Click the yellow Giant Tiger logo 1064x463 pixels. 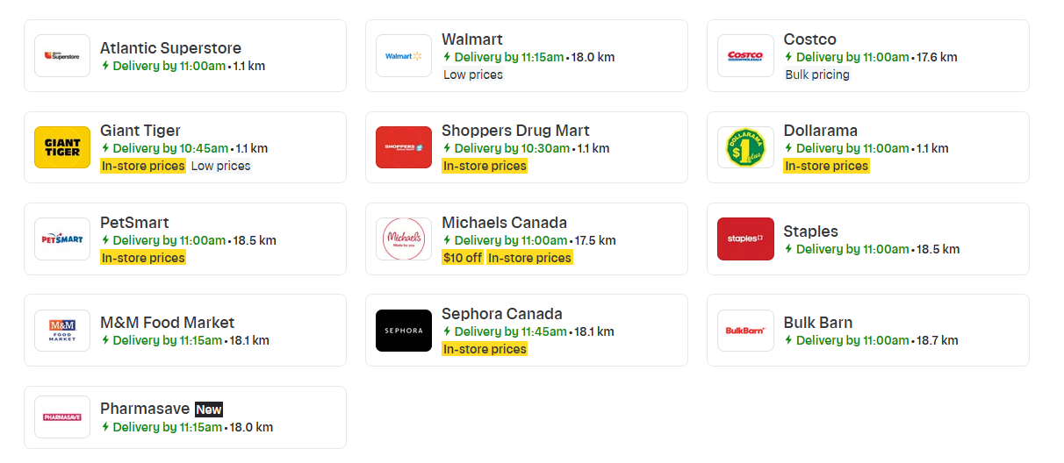62,147
